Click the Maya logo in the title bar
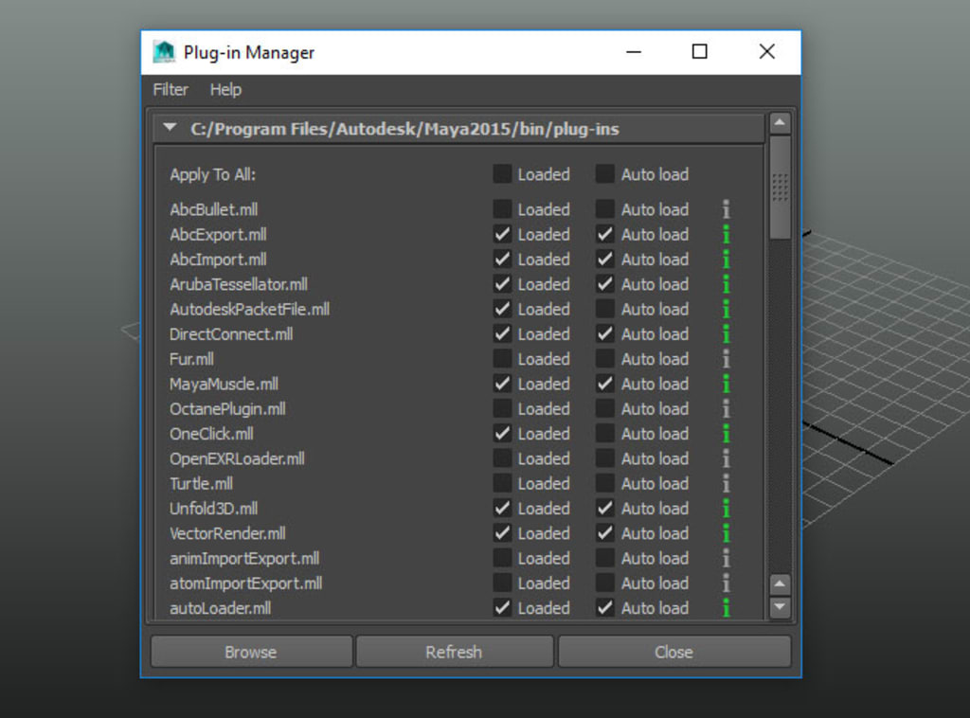 tap(166, 52)
